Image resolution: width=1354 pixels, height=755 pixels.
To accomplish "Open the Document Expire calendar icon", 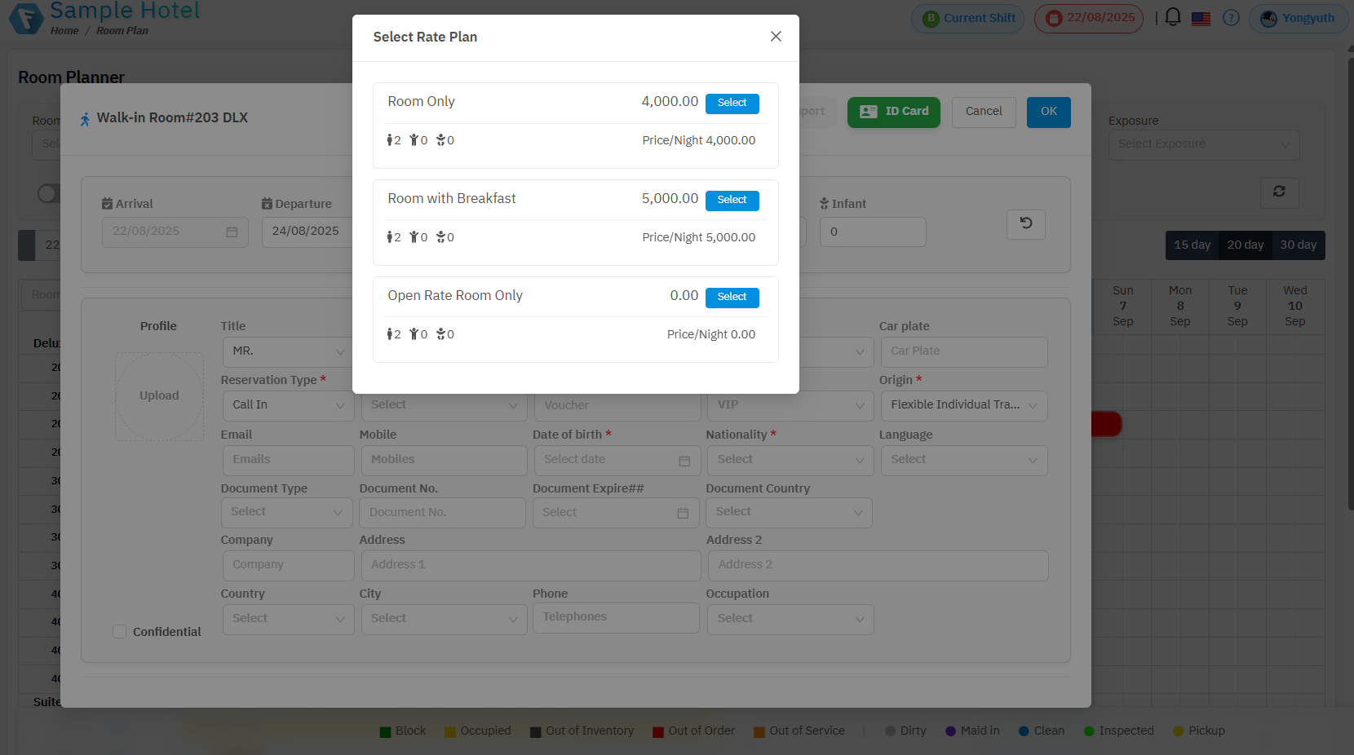I will [x=683, y=513].
